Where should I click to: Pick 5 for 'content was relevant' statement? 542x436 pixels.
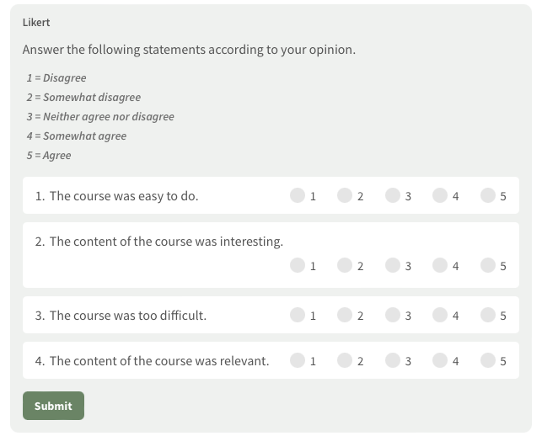click(488, 360)
